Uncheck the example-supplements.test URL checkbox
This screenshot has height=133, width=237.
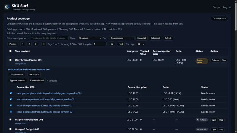pyautogui.click(x=11, y=93)
